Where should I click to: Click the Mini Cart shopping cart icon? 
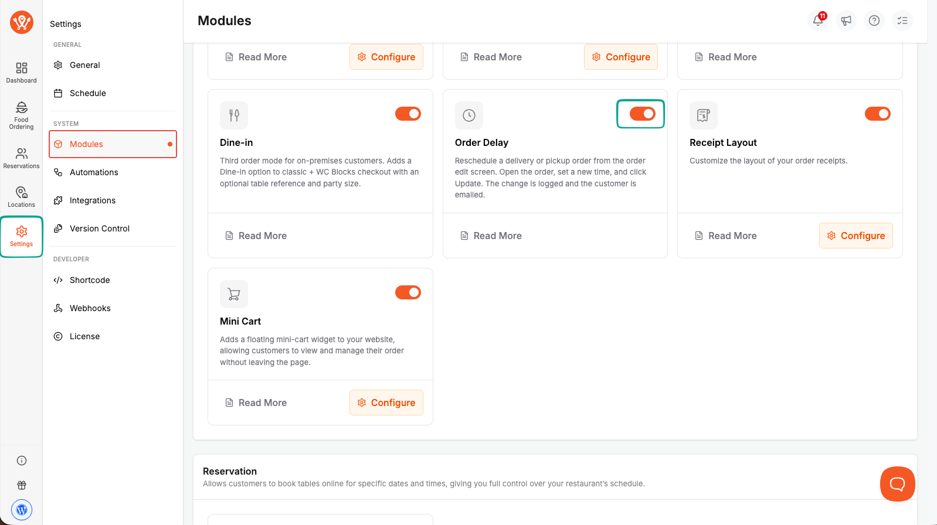pyautogui.click(x=234, y=294)
